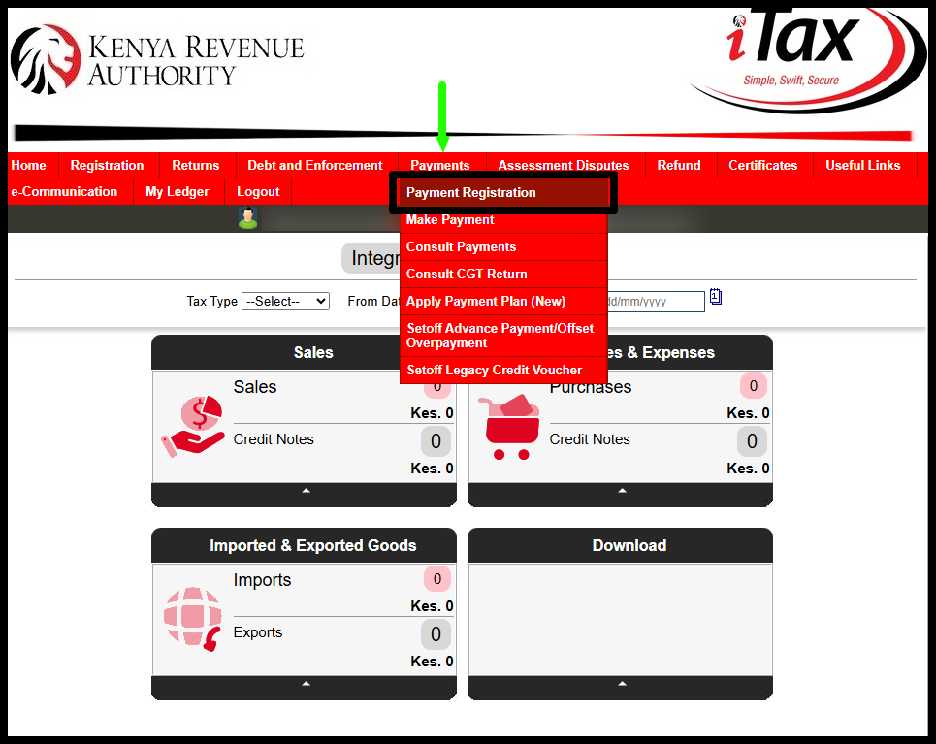Click Credit Notes label under Sales

tap(274, 439)
